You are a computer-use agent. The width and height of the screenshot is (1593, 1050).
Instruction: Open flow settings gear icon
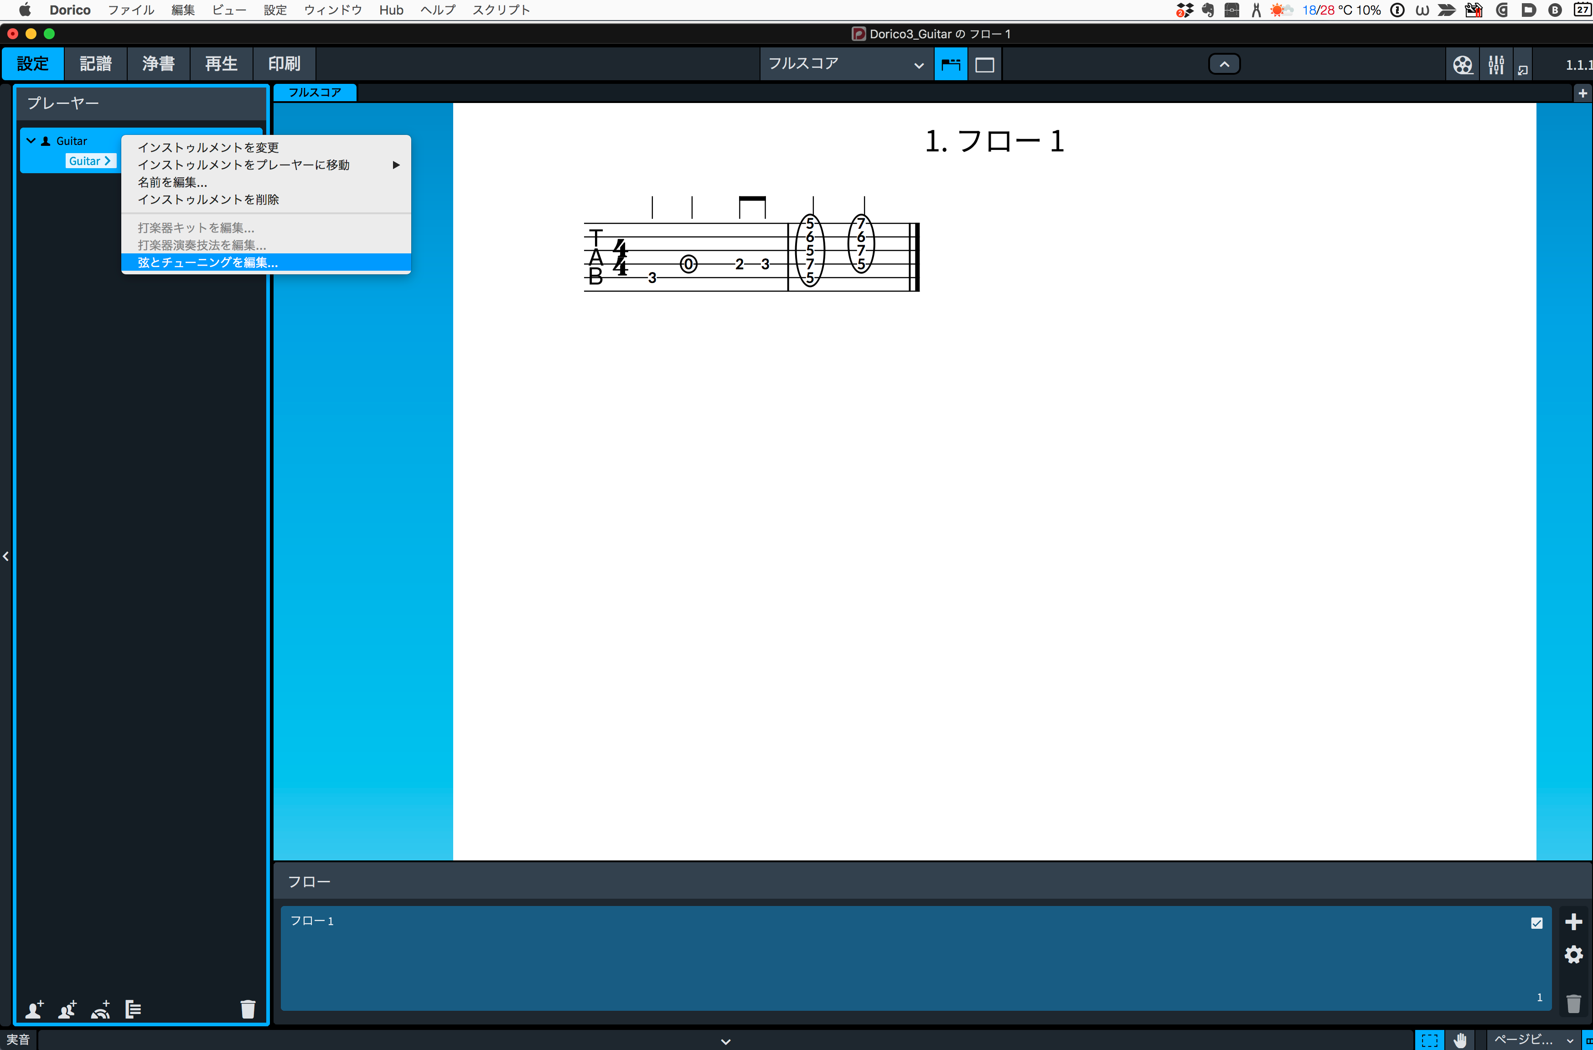1573,954
